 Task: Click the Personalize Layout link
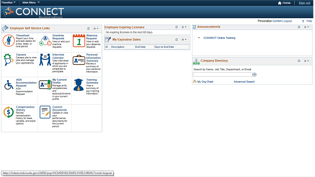click(288, 21)
